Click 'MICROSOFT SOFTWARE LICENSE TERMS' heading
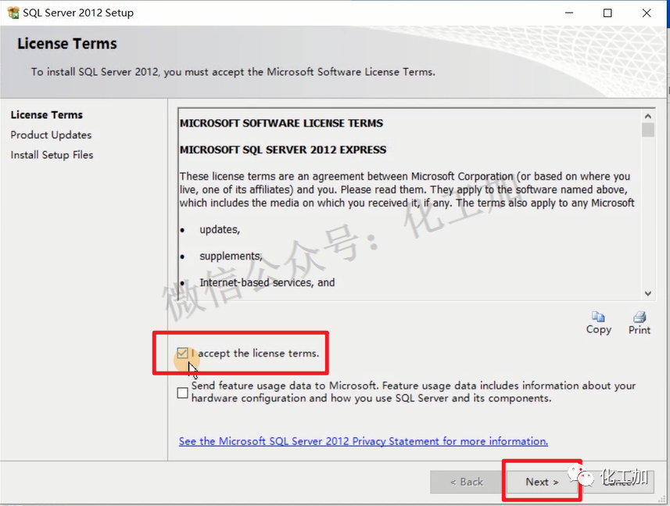Screen dimensions: 670x506 coord(281,123)
